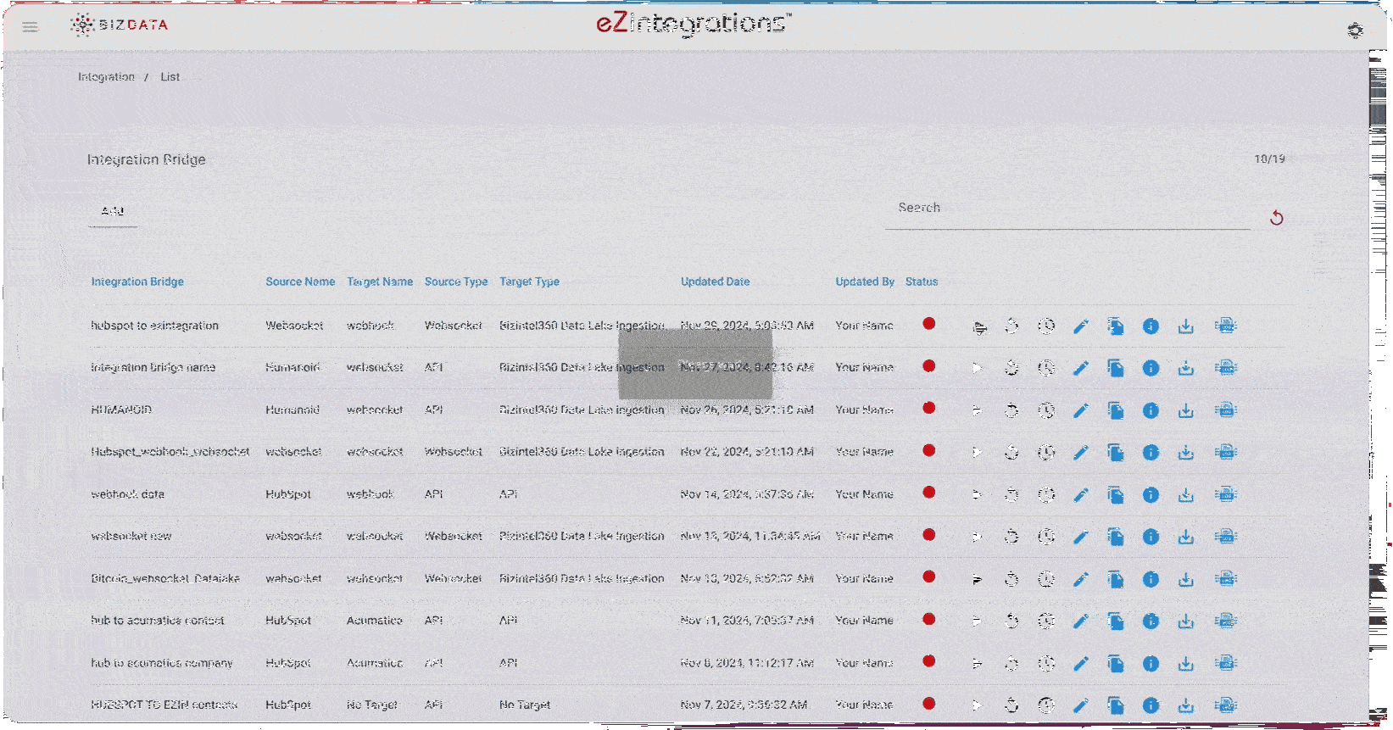
Task: Run the hubspot to ezintegration bridge
Action: tap(979, 327)
